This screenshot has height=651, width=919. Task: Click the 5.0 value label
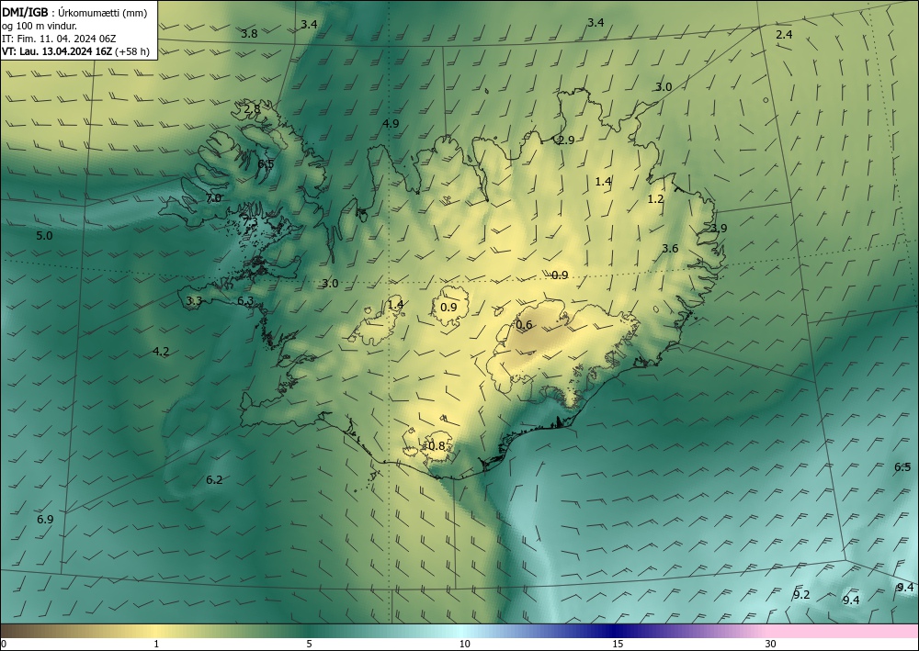[44, 236]
